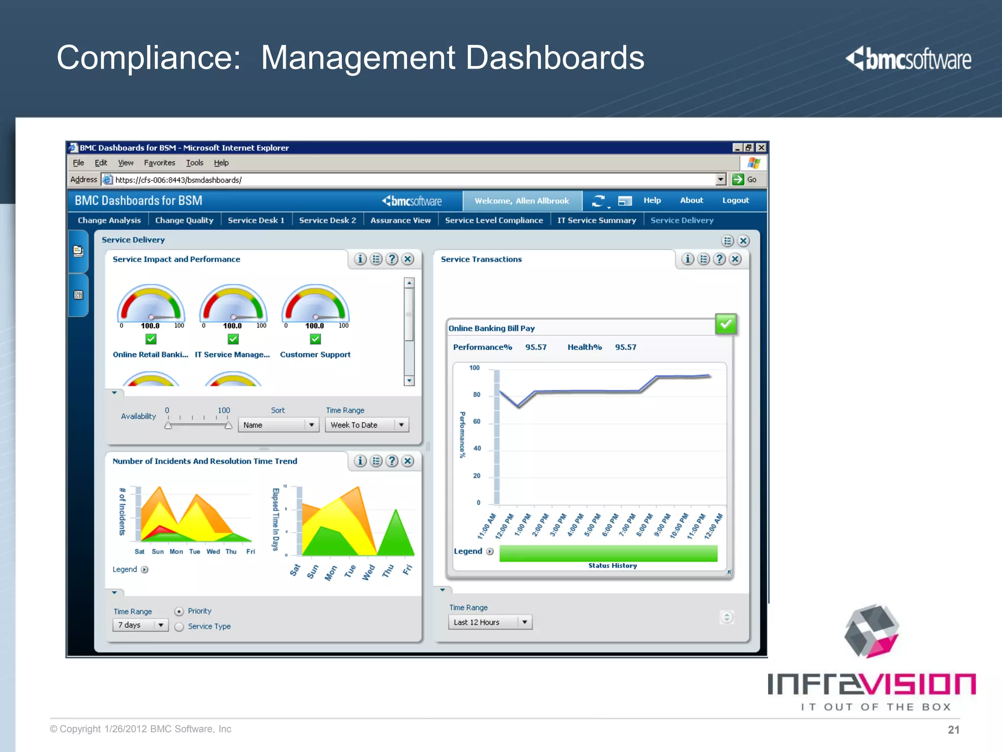This screenshot has height=752, width=1002.
Task: Open the 7 days time range dropdown
Action: click(x=140, y=625)
